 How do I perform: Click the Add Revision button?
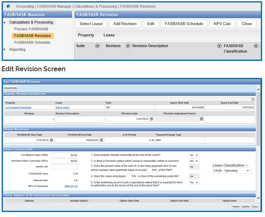tap(125, 24)
